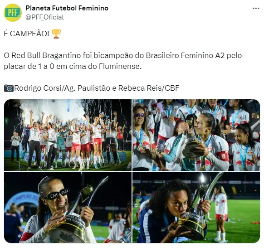Click the Planeta Futebol Feminino account name
This screenshot has height=248, width=264.
click(67, 8)
